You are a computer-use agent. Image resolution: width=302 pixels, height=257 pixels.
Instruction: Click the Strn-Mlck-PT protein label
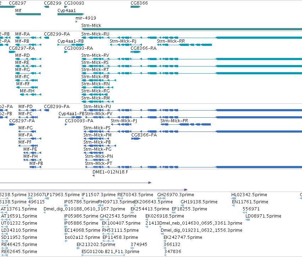click(x=99, y=164)
